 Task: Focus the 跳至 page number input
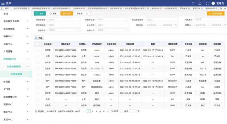pos(133,111)
